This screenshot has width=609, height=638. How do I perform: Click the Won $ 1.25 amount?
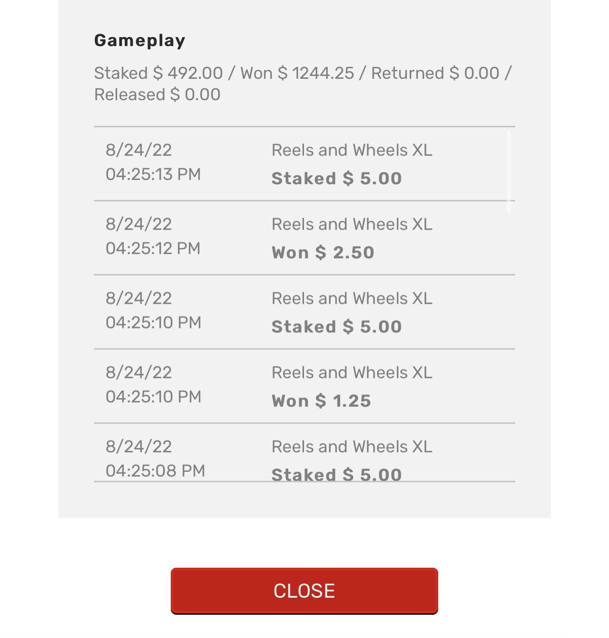click(x=321, y=401)
